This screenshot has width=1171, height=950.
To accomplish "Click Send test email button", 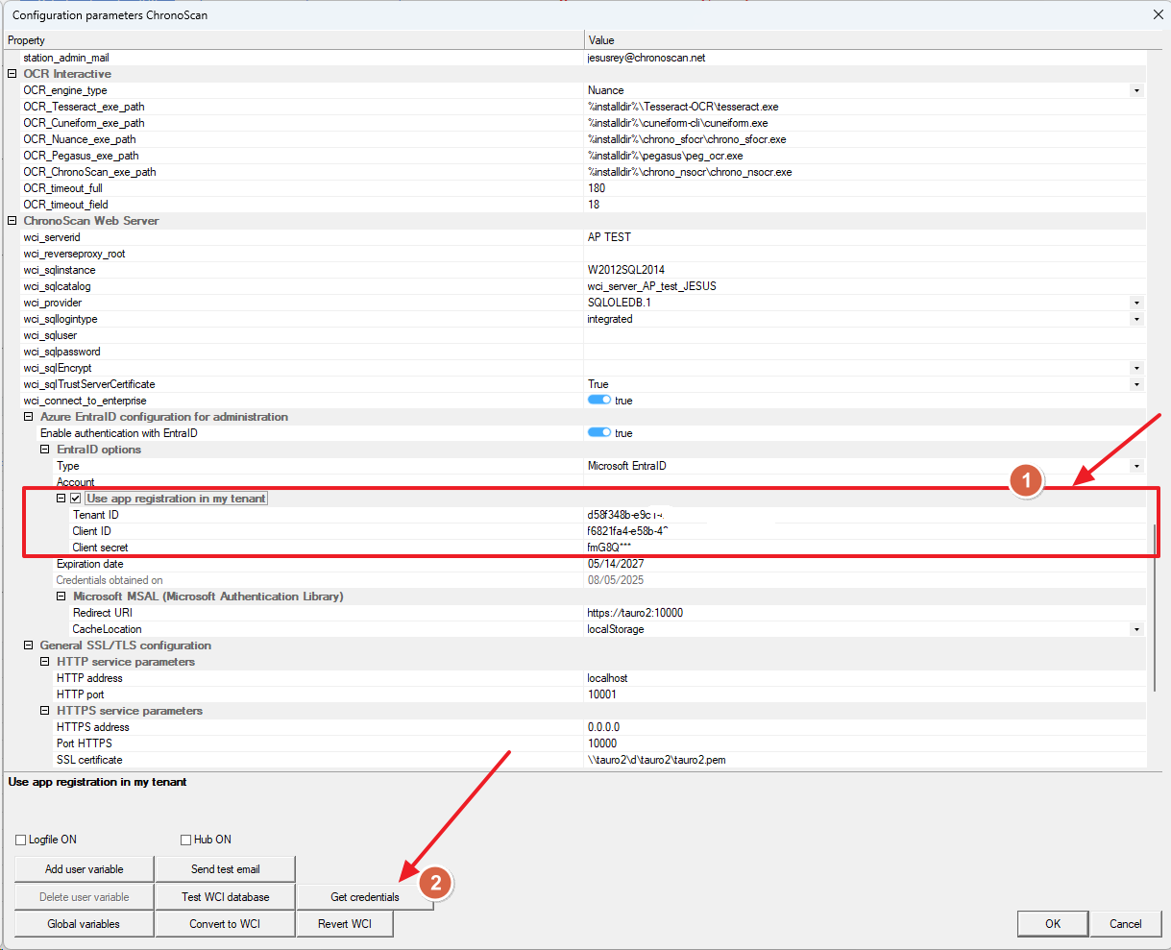I will coord(225,869).
